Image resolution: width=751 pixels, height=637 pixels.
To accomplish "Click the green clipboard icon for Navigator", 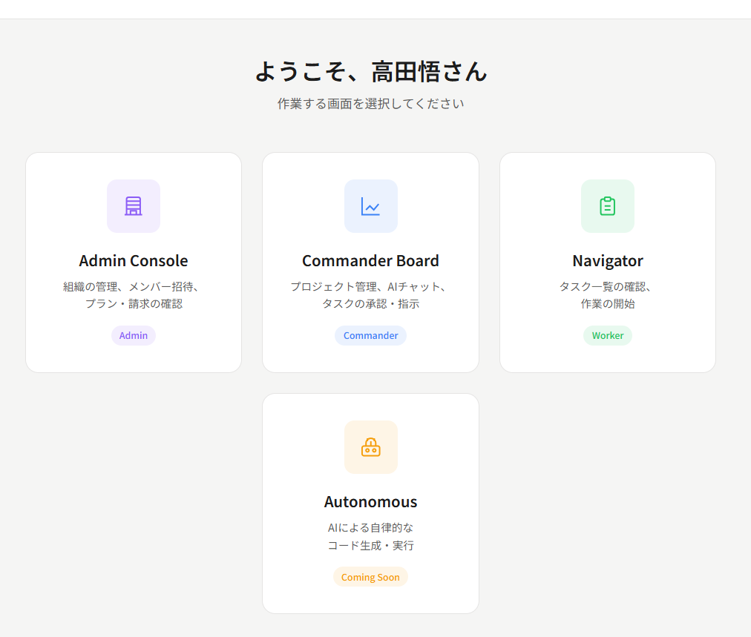I will [x=607, y=206].
